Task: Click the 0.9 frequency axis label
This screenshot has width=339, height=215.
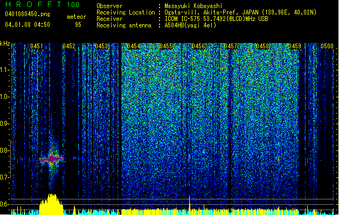Action: coord(5,124)
